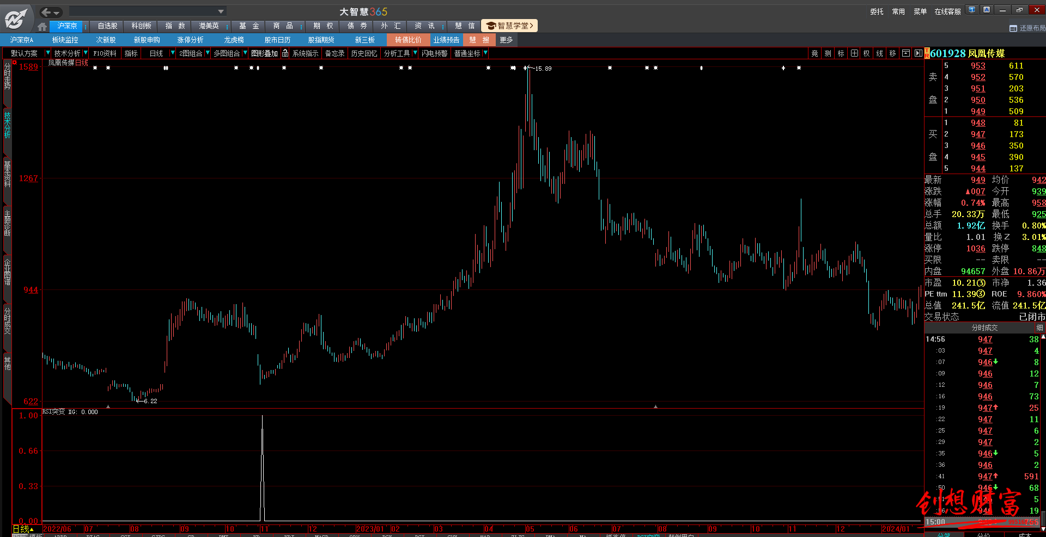Click the back arrow navigation icon

(46, 12)
